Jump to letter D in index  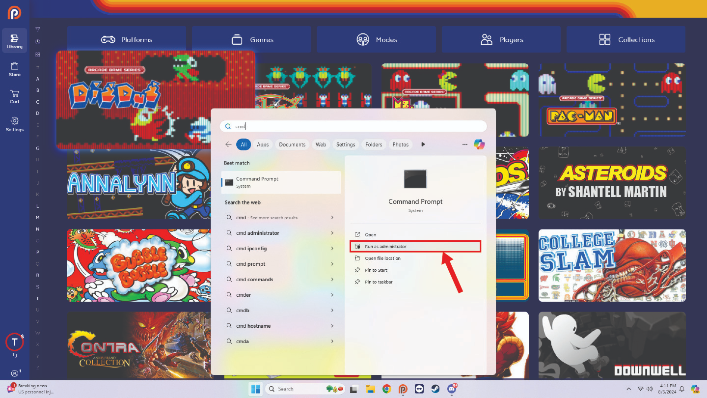pos(38,113)
